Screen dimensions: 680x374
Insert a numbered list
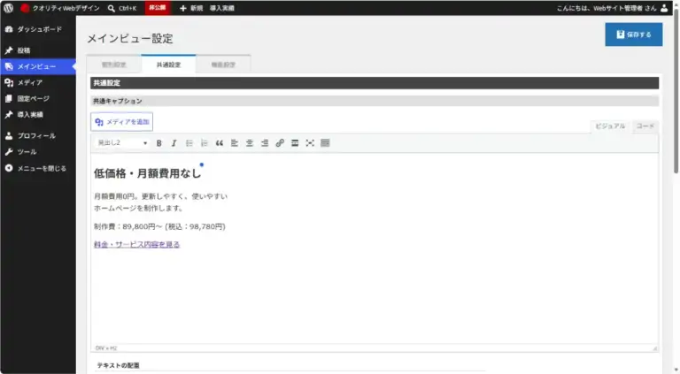click(205, 143)
